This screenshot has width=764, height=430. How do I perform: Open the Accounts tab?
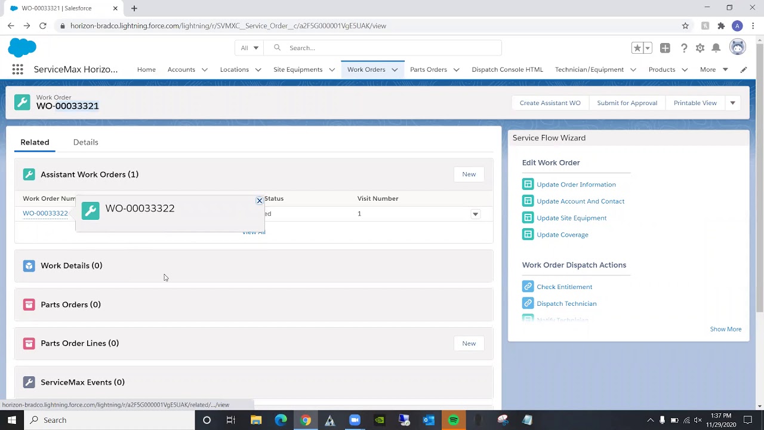point(181,69)
